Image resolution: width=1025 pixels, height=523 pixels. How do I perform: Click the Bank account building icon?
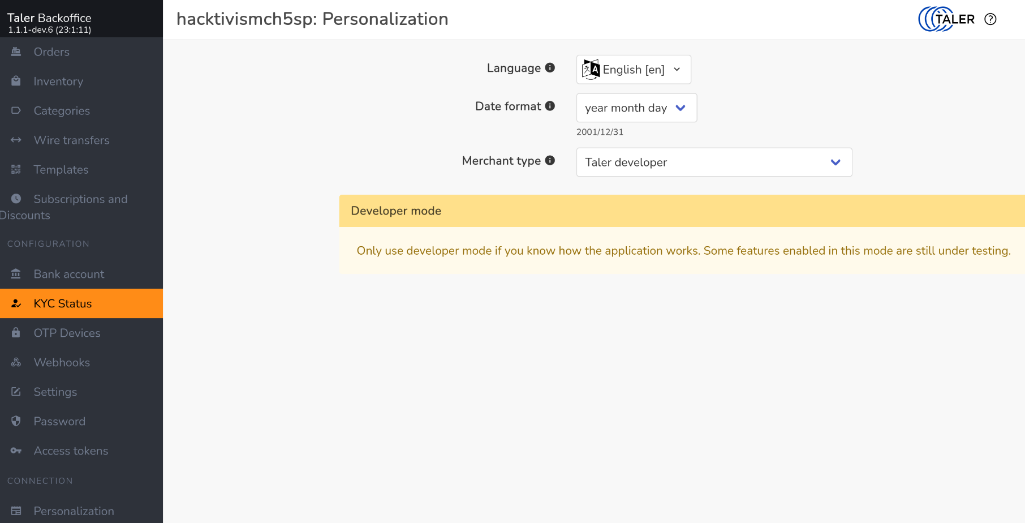coord(16,274)
